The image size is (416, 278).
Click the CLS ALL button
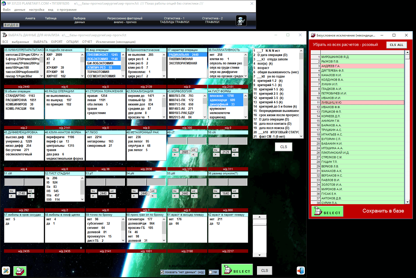(x=396, y=45)
